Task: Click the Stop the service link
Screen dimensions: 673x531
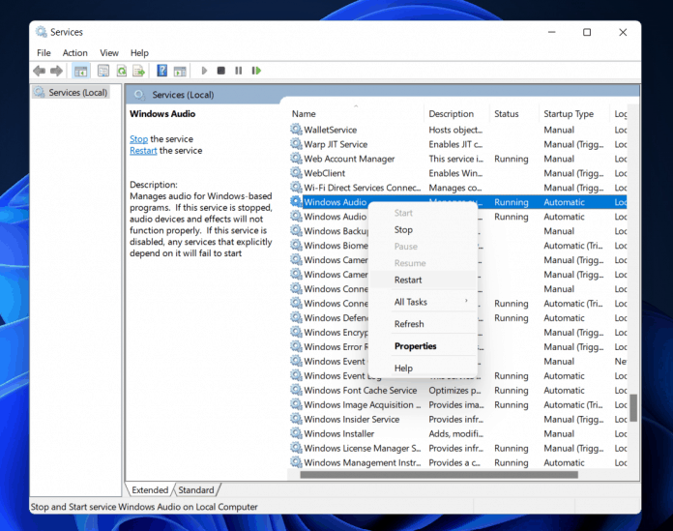Action: (x=138, y=139)
